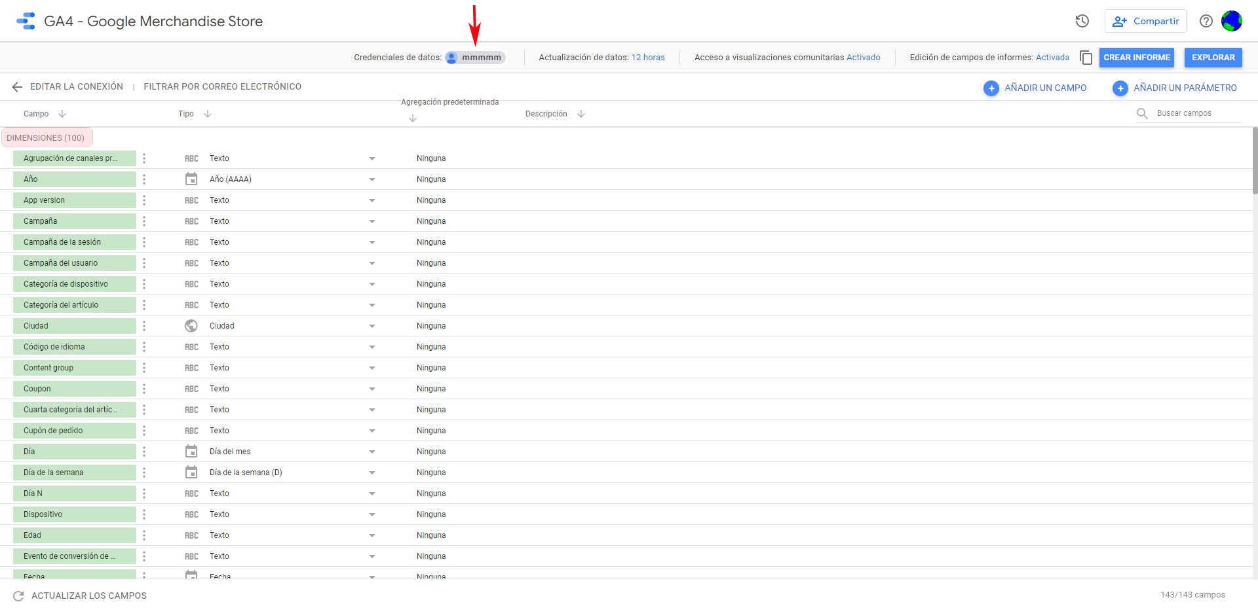Open the user account avatar
1258x608 pixels.
coord(1232,21)
